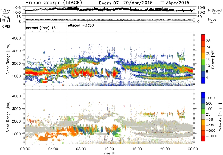Image resolution: width=223 pixels, height=155 pixels.
Task: Click the '20:00' time axis tick label
Action: tap(165, 149)
